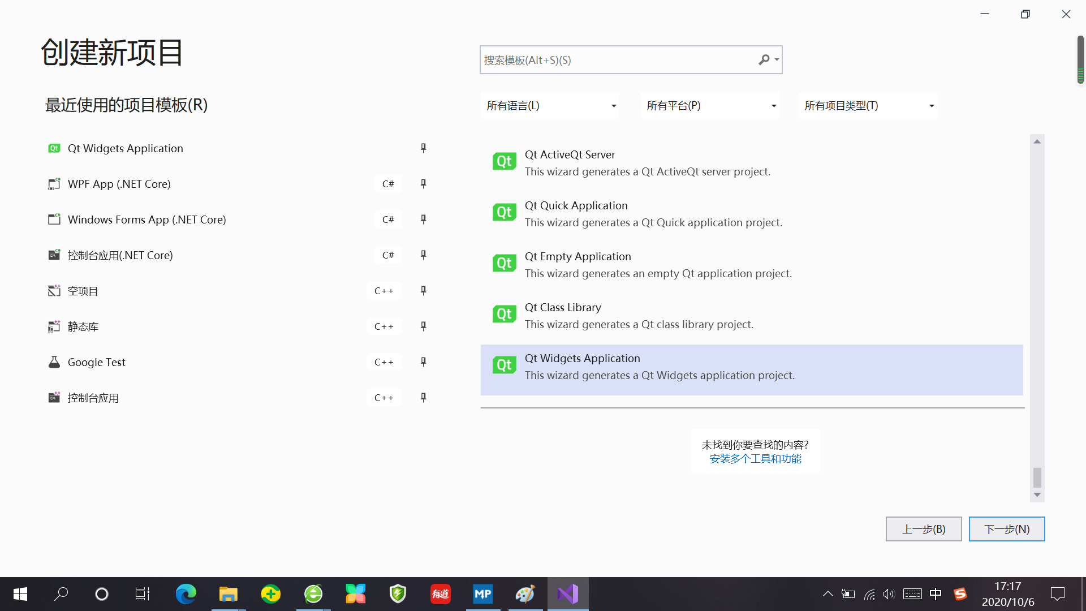1086x611 pixels.
Task: Click the Qt icon beside Qt Quick Application
Action: (504, 213)
